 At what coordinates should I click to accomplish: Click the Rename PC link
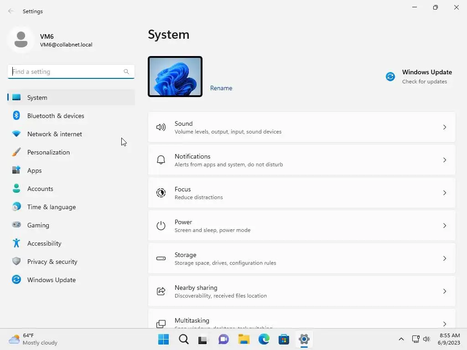pos(221,88)
